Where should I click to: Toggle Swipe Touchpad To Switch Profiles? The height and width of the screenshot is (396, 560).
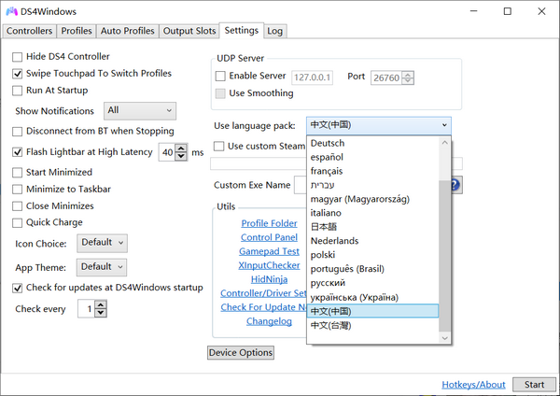18,74
